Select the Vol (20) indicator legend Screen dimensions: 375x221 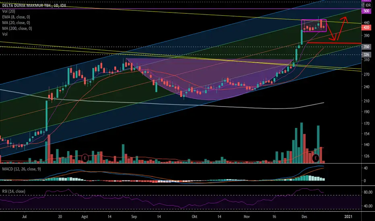pos(8,11)
